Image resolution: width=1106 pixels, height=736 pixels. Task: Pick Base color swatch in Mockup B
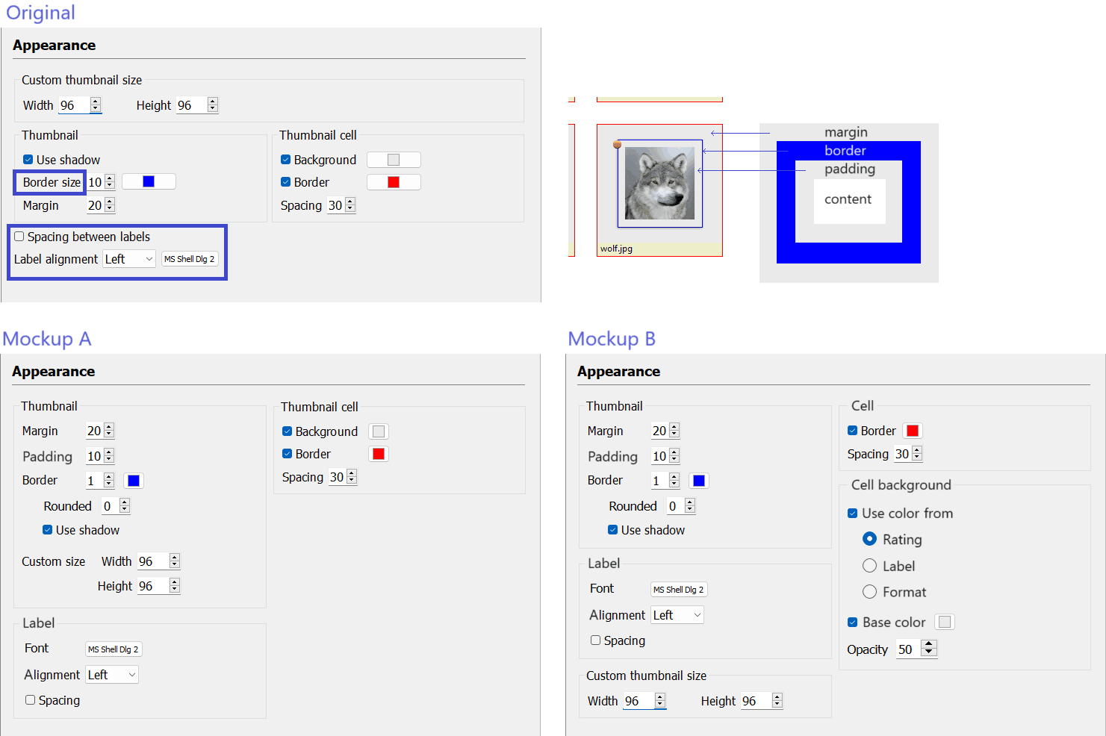pyautogui.click(x=945, y=622)
